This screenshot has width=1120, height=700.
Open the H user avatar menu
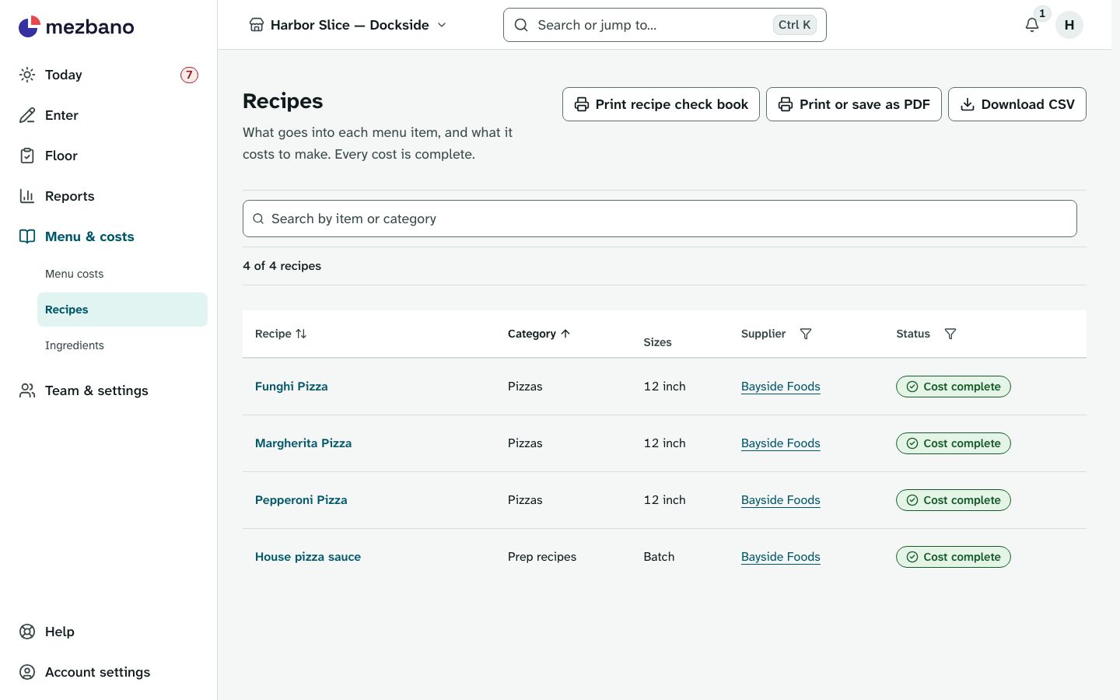click(1069, 25)
